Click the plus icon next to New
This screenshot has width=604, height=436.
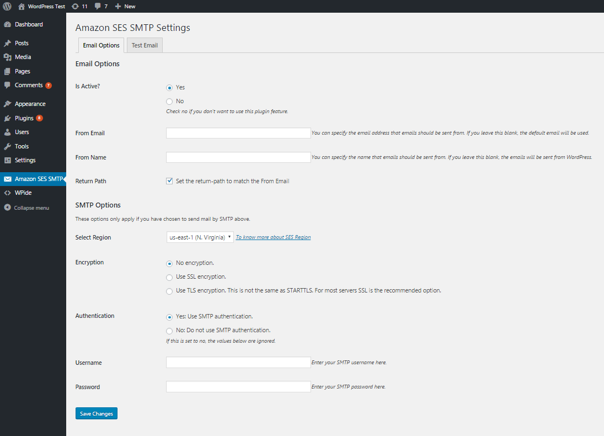coord(118,6)
